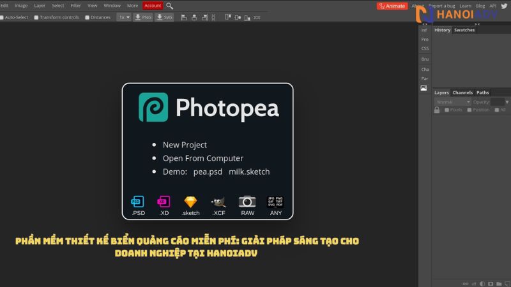Image resolution: width=511 pixels, height=287 pixels.
Task: Choose Open From Computer
Action: (203, 158)
